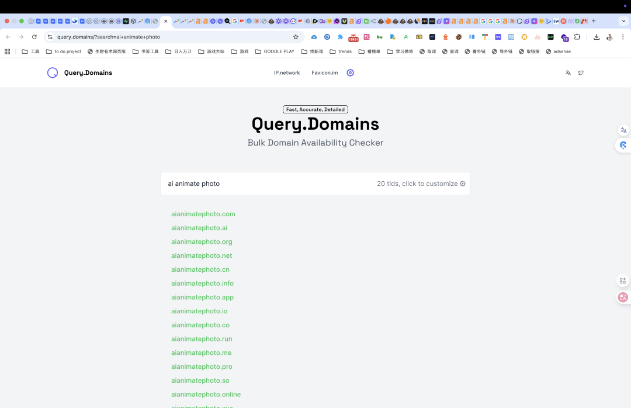Click the floating translate icon on right edge

[623, 130]
